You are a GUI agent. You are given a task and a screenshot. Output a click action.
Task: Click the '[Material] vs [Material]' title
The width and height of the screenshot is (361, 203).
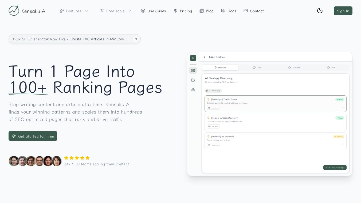click(x=223, y=136)
